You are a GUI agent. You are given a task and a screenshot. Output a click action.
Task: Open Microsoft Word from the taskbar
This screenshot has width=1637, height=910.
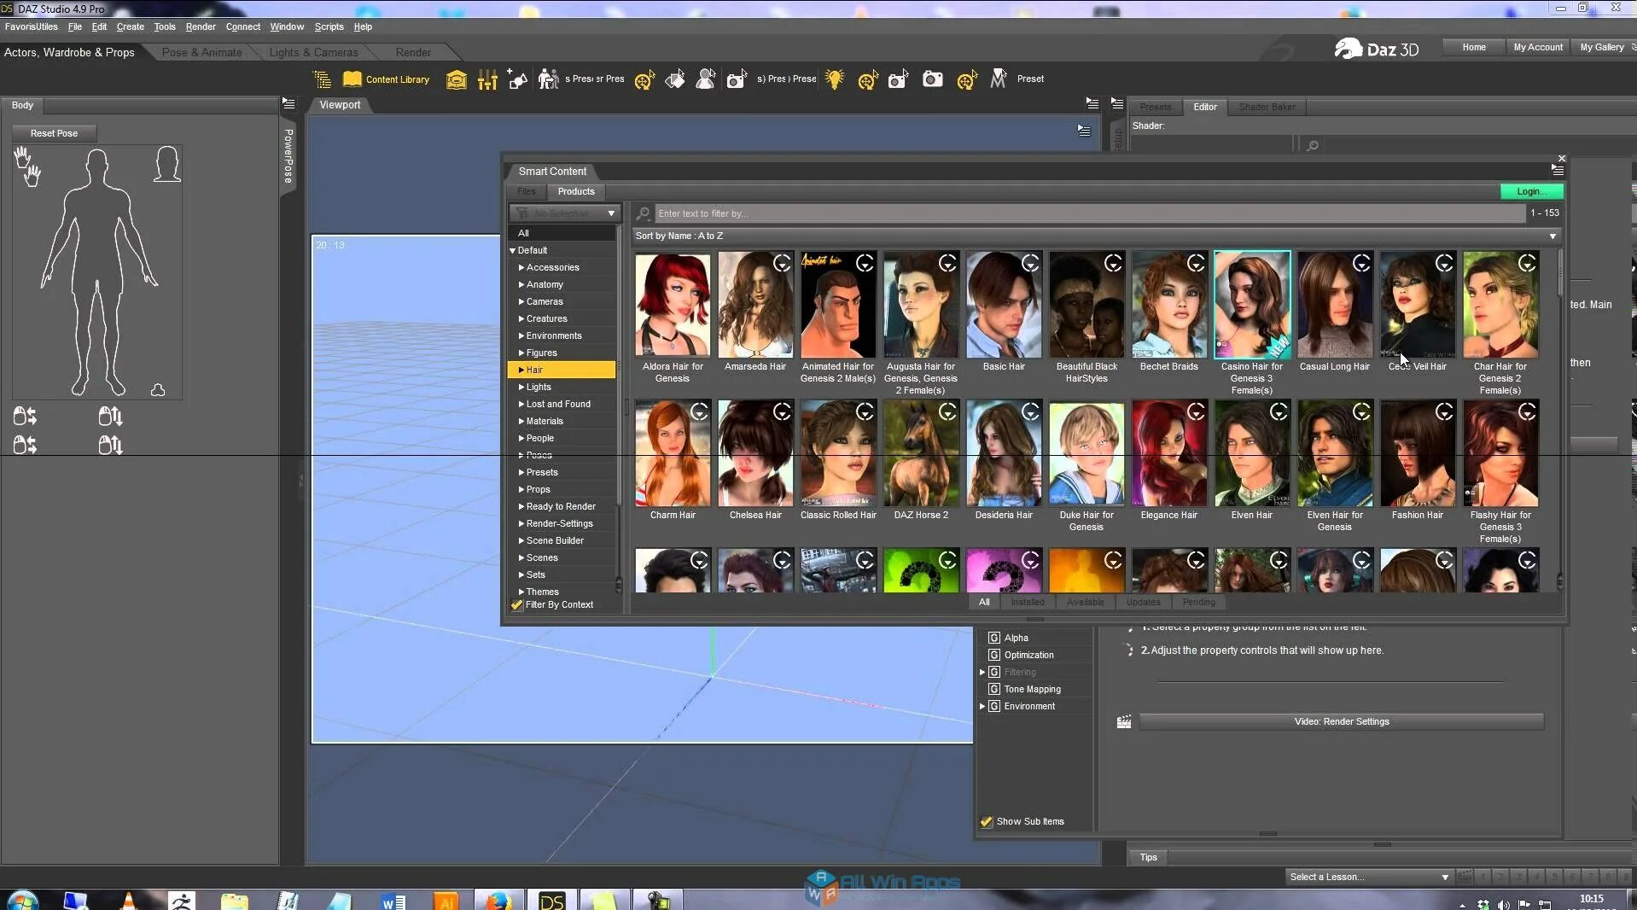coord(393,901)
